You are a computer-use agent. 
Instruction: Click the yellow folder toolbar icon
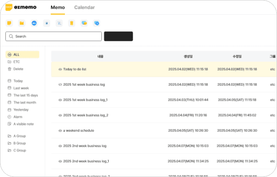pos(22,23)
